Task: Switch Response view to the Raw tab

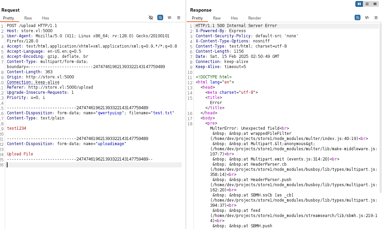Action: 217,18
